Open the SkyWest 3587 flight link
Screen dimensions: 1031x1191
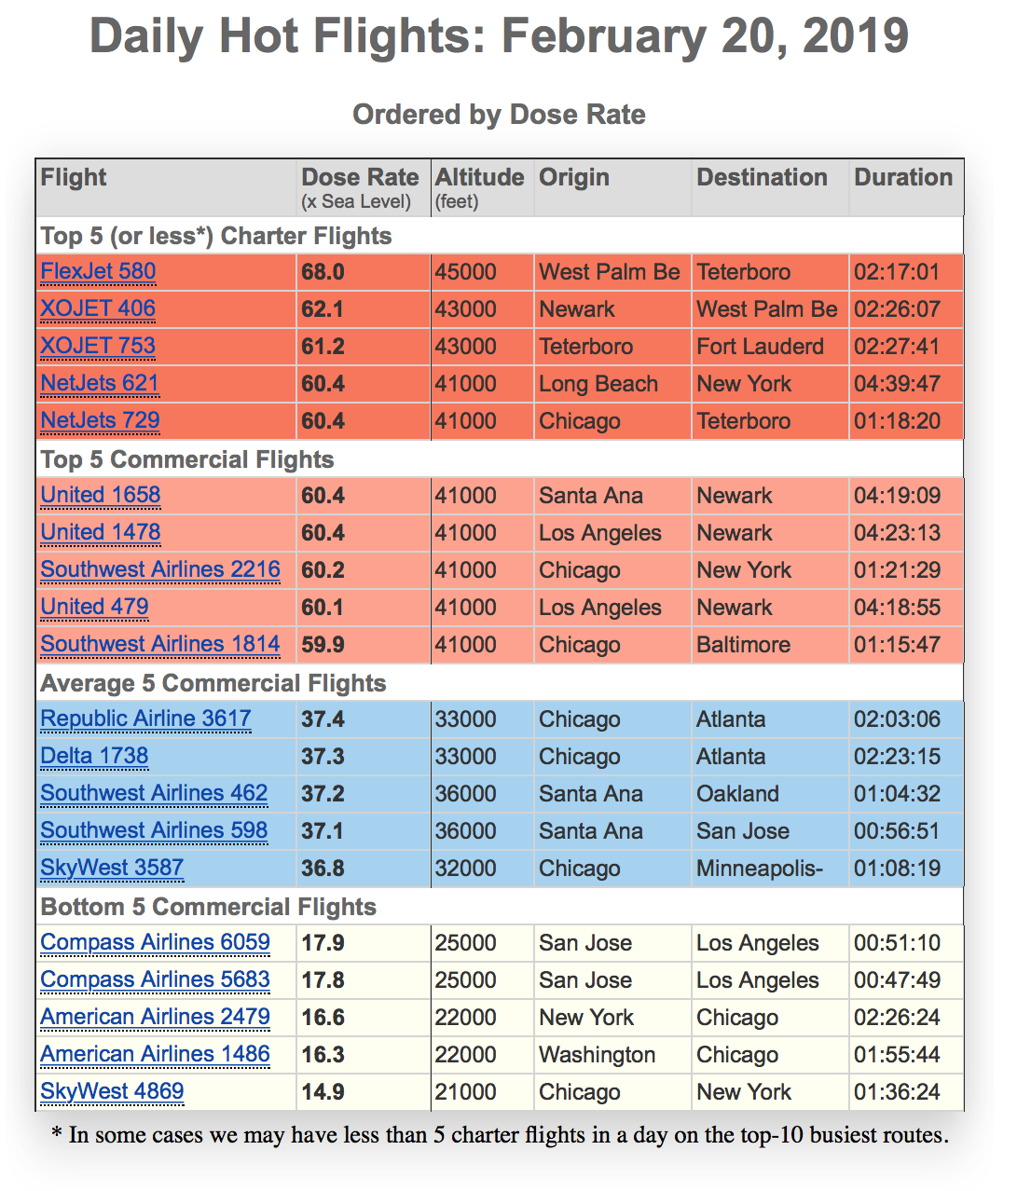(x=112, y=869)
